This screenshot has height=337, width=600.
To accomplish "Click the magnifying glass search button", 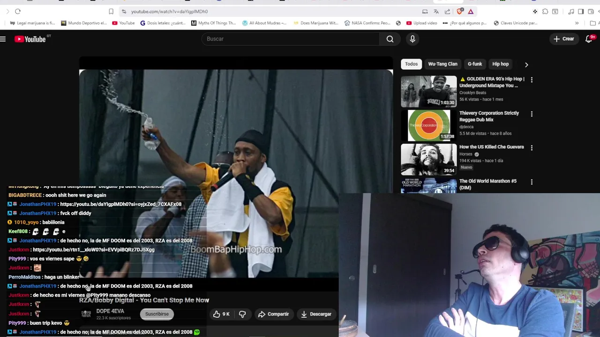I will 390,39.
